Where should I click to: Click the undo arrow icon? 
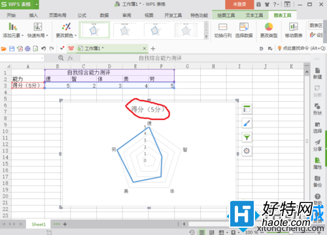coord(44,49)
